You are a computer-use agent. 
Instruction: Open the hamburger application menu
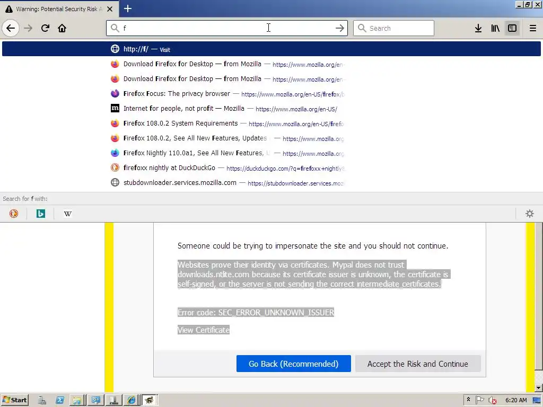[x=532, y=28]
